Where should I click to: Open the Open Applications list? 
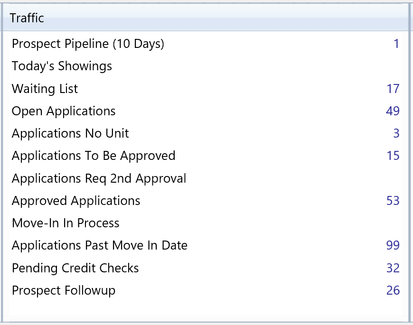(x=64, y=111)
